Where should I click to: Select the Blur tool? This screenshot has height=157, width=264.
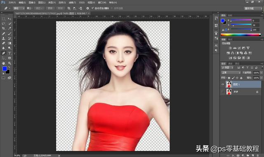click(3, 48)
